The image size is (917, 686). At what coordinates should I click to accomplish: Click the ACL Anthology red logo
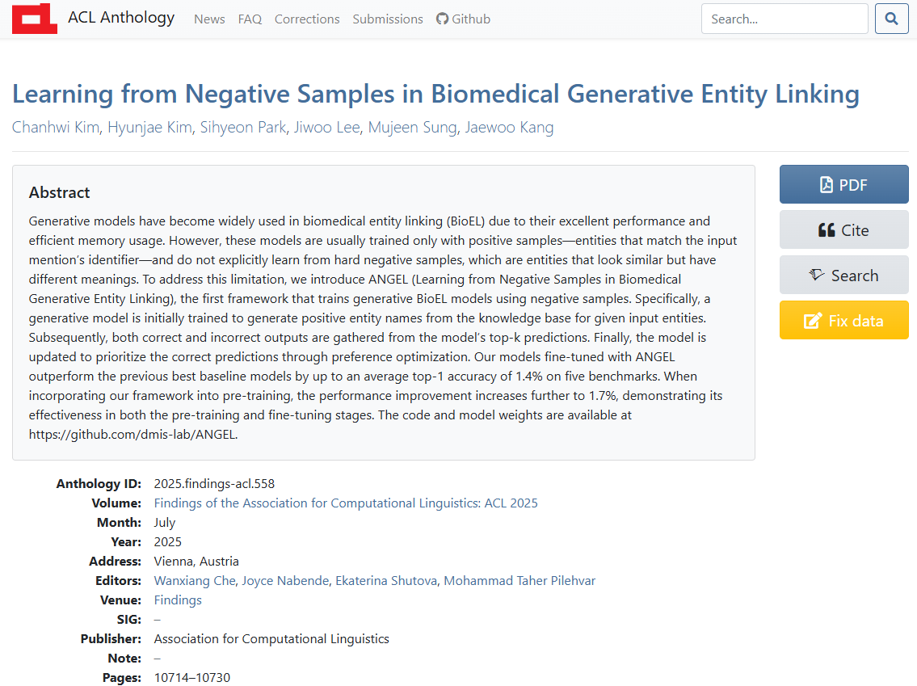pyautogui.click(x=35, y=19)
